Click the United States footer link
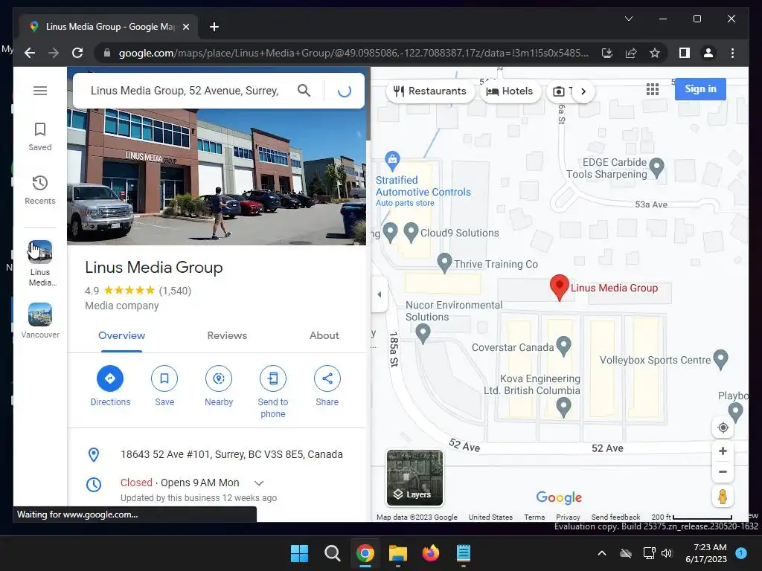Image resolution: width=762 pixels, height=571 pixels. (x=490, y=517)
